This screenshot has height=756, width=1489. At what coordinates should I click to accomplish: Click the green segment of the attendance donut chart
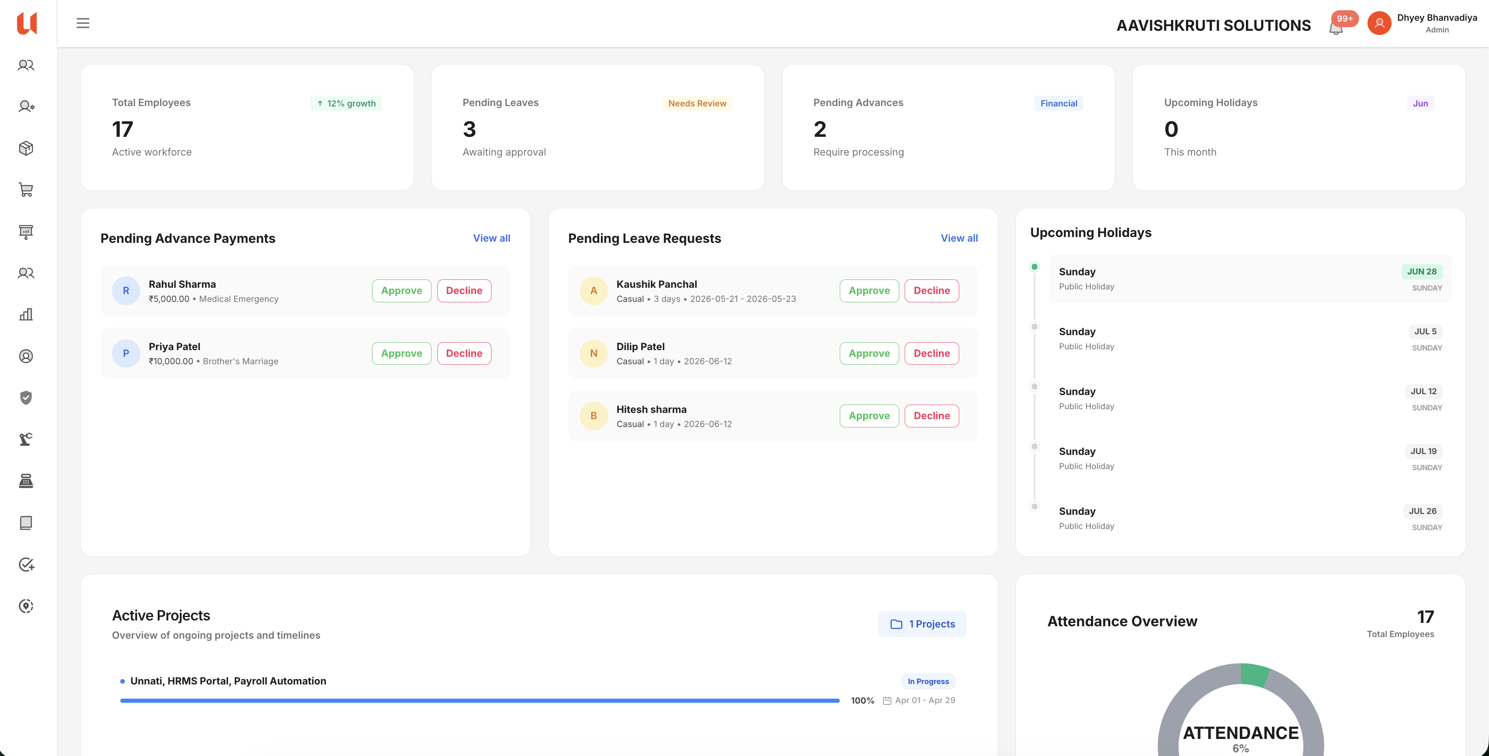point(1254,674)
